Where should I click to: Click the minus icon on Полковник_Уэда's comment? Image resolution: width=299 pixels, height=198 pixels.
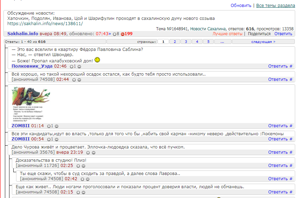coord(79,66)
